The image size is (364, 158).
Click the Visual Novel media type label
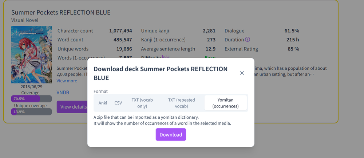[x=25, y=20]
